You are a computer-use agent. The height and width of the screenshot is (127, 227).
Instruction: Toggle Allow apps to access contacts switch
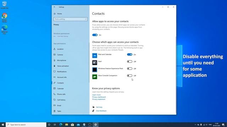[95, 35]
